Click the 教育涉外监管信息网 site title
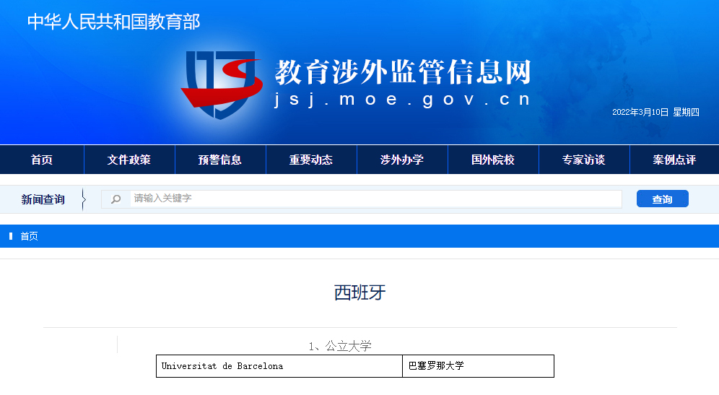This screenshot has width=719, height=395. coord(403,72)
